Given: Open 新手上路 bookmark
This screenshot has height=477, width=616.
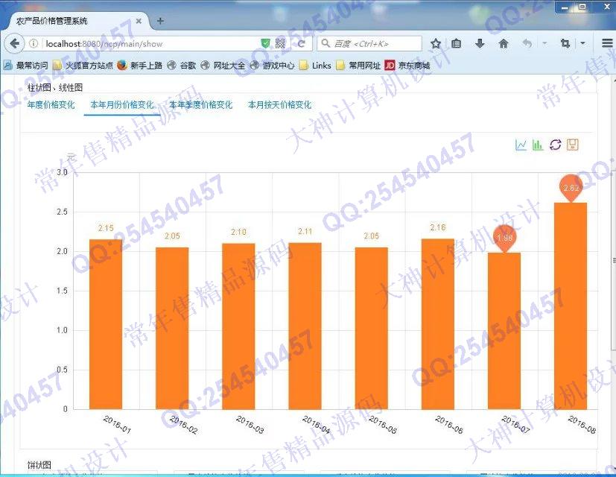Looking at the screenshot, I should [x=140, y=66].
